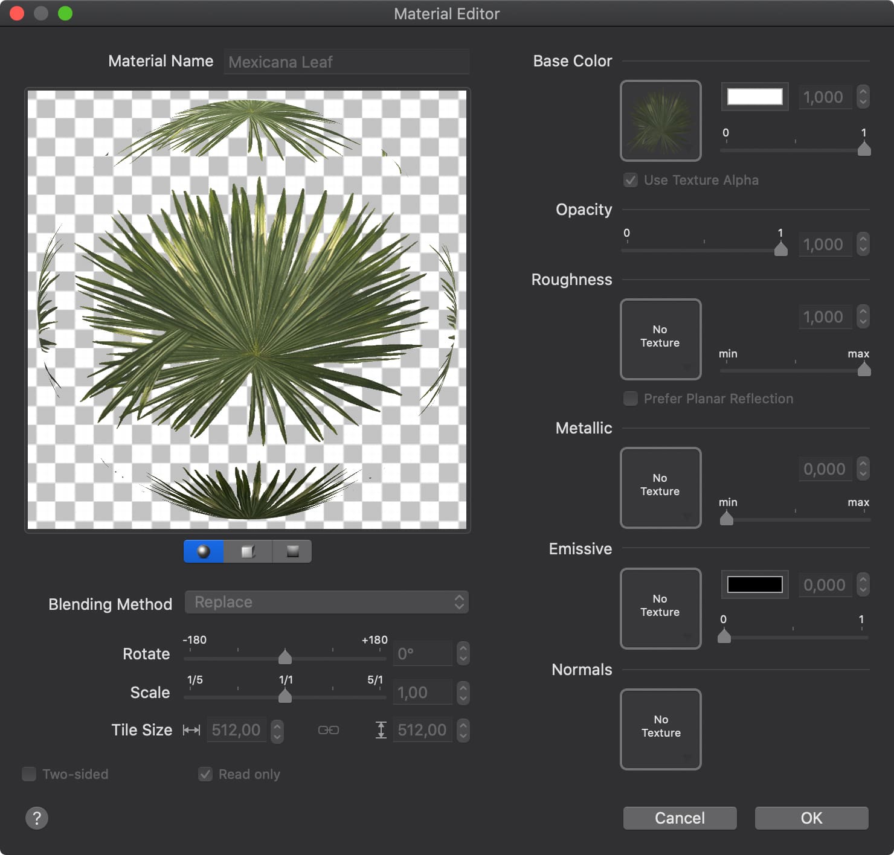Open the Blending Method dropdown
The height and width of the screenshot is (855, 894).
click(327, 602)
